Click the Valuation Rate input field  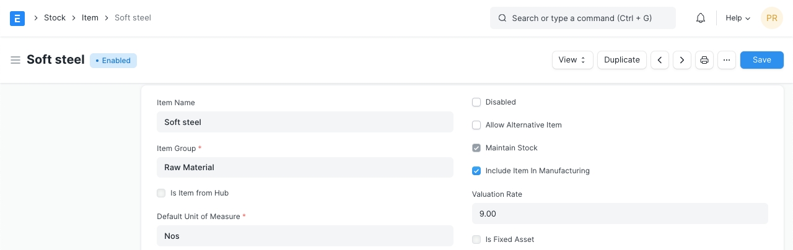click(x=620, y=213)
